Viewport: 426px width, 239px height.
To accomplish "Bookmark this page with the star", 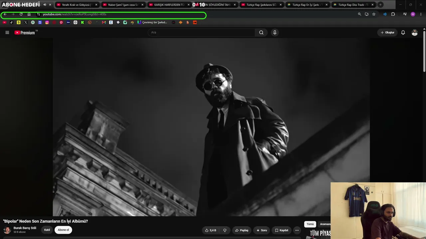I will pos(374,14).
